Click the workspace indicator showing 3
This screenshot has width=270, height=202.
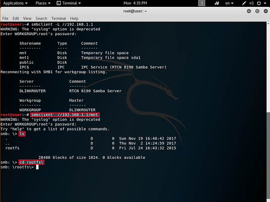pyautogui.click(x=202, y=3)
